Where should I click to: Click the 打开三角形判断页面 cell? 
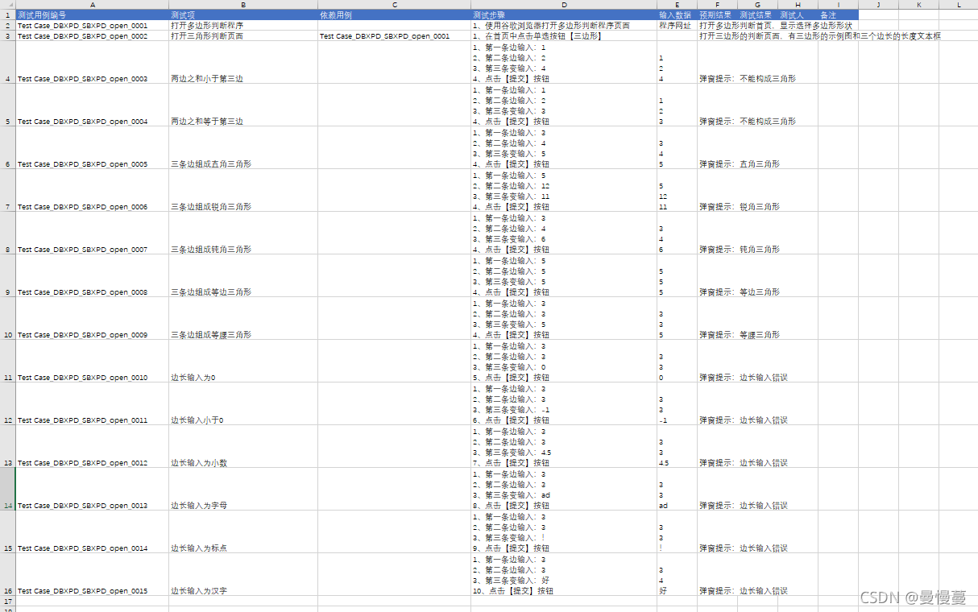(243, 36)
